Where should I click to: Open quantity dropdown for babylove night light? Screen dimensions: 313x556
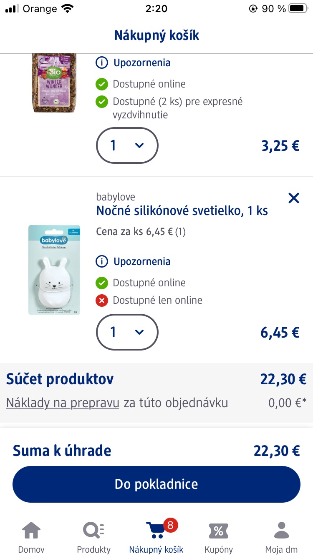tap(127, 332)
